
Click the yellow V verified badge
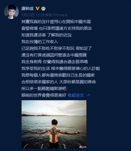(x=38, y=8)
